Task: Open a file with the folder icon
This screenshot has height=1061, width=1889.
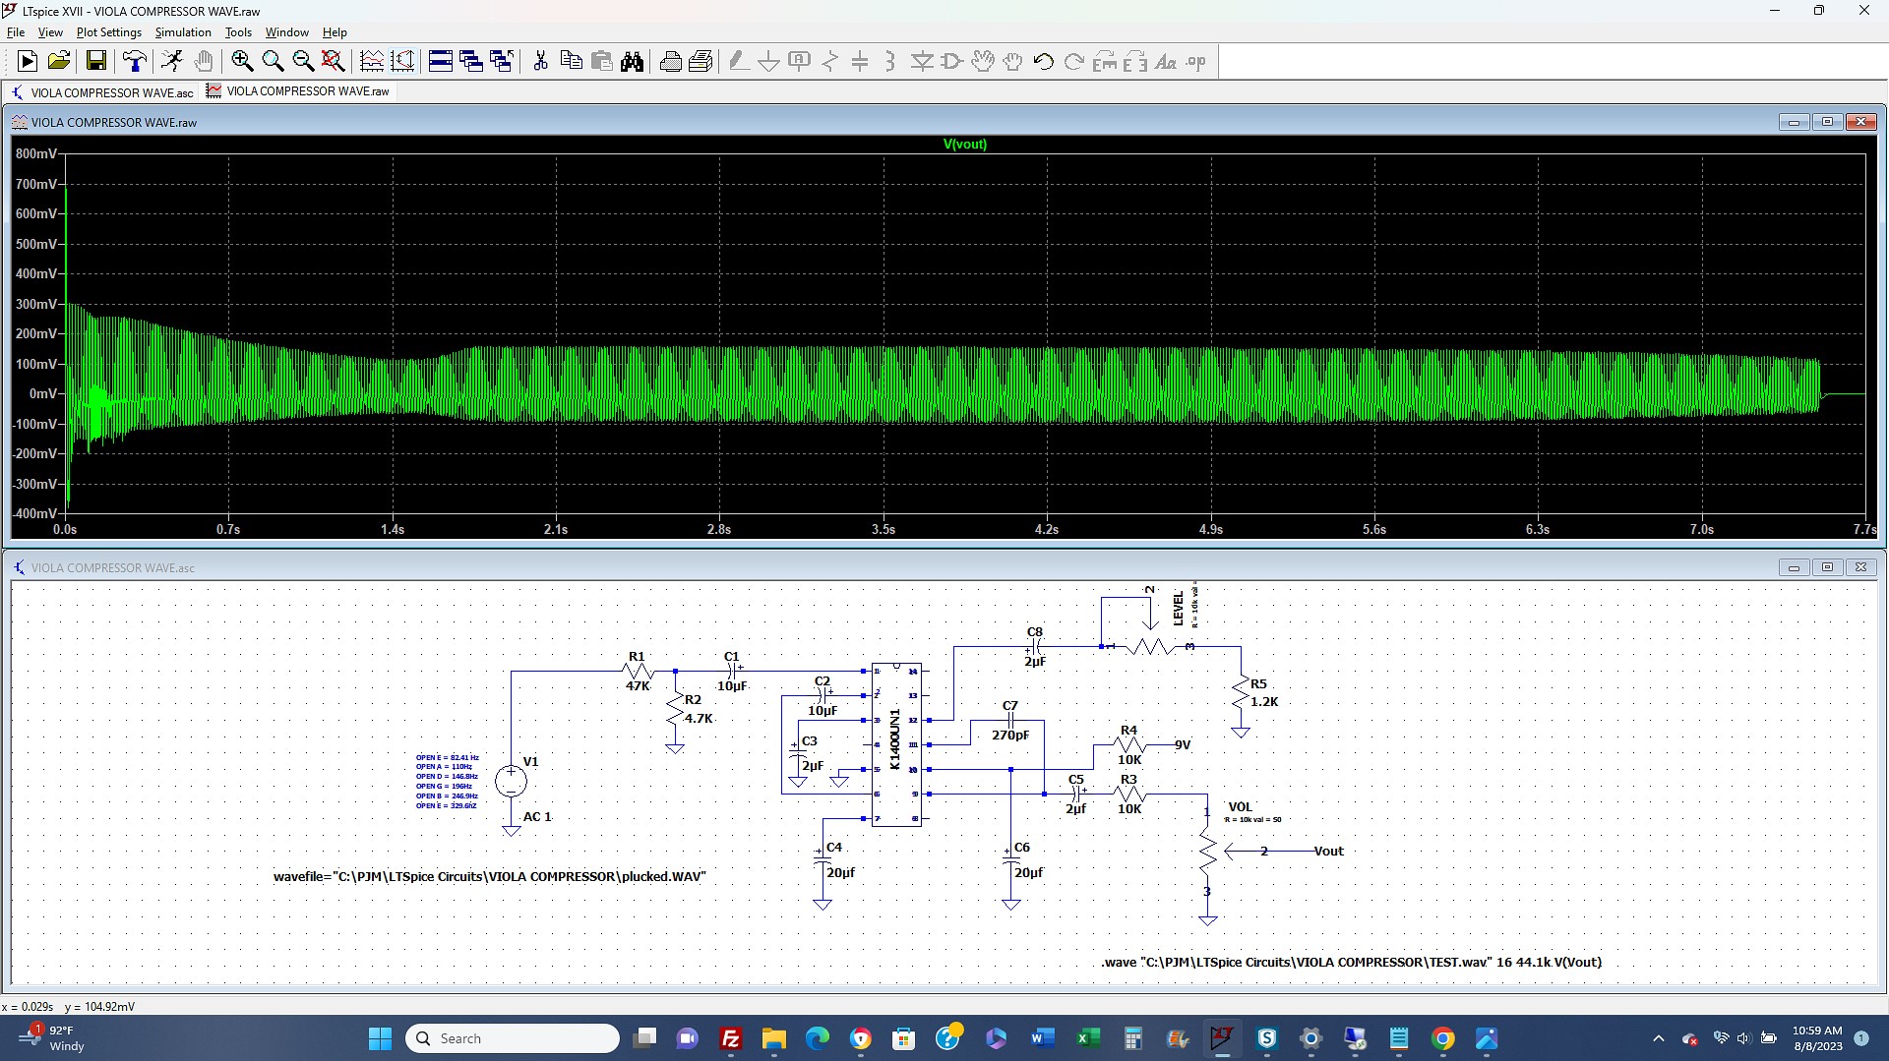Action: point(59,62)
